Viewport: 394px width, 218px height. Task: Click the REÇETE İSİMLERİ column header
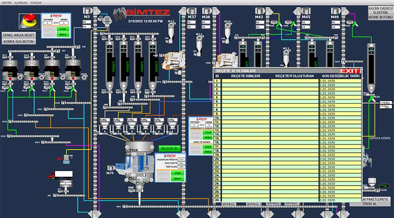coord(246,76)
